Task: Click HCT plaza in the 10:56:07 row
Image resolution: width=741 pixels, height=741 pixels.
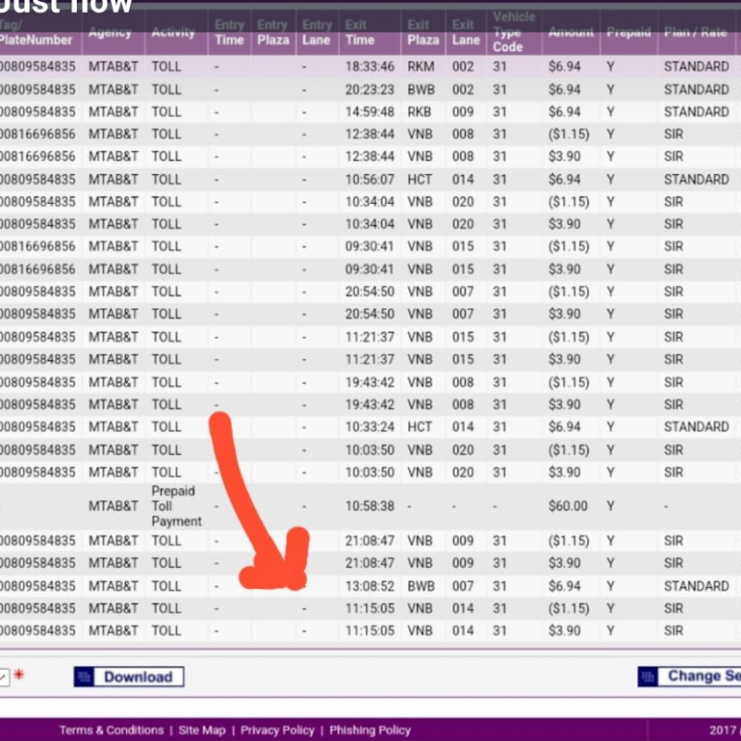Action: tap(420, 180)
